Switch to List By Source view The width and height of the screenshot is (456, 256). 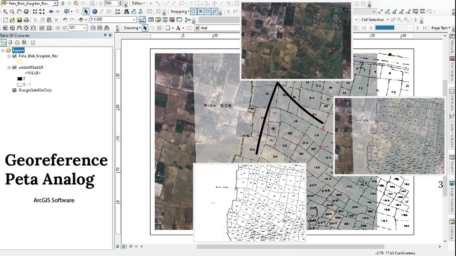pos(10,43)
